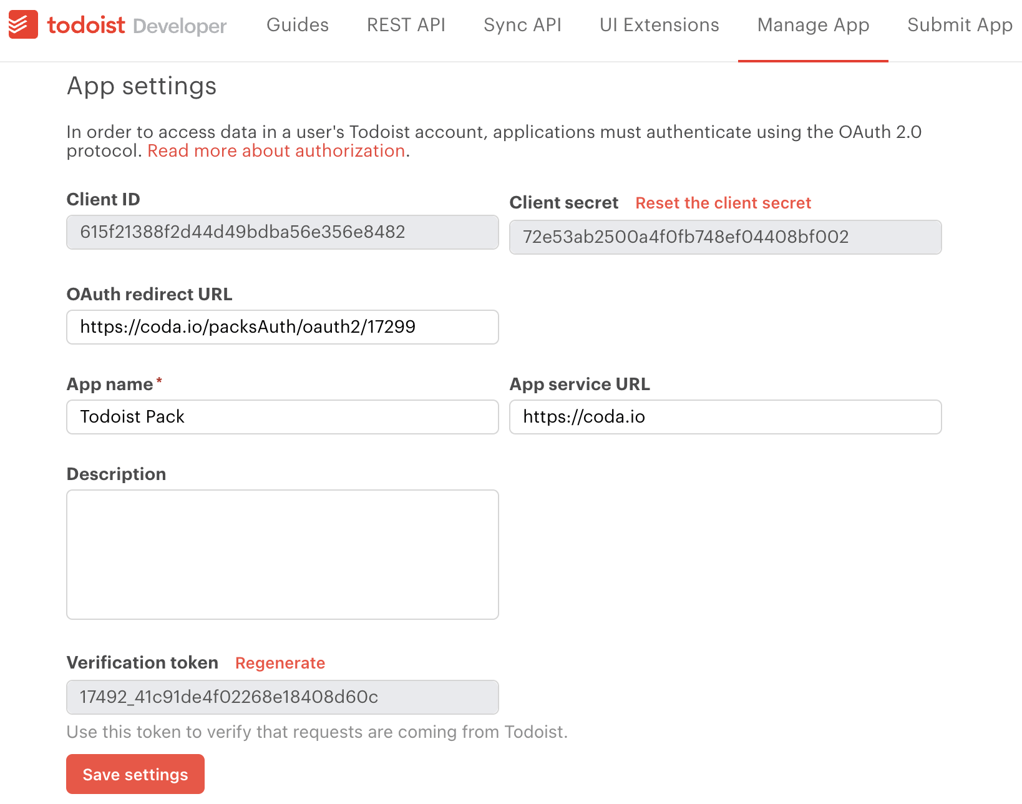Click the Save settings button
Image resolution: width=1022 pixels, height=804 pixels.
tap(135, 774)
